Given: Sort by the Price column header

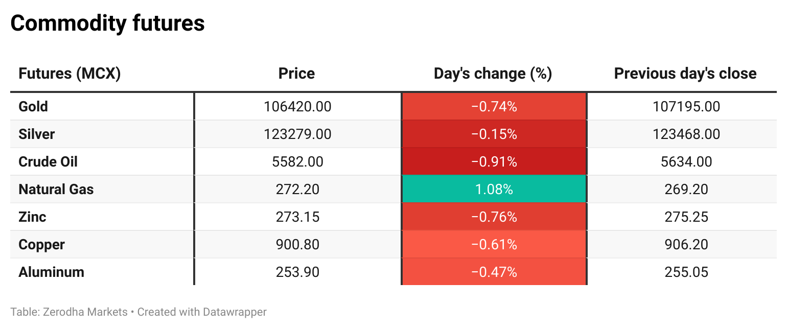Looking at the screenshot, I should pyautogui.click(x=296, y=74).
